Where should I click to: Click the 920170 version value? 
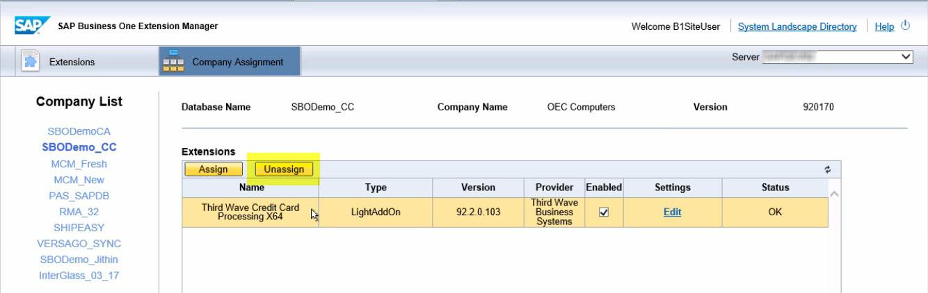tap(818, 107)
